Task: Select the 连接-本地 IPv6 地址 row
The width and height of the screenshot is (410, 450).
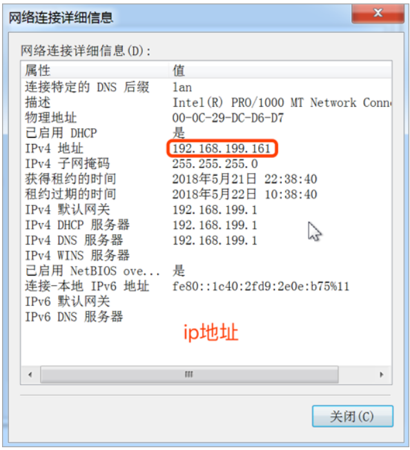Action: [x=206, y=286]
